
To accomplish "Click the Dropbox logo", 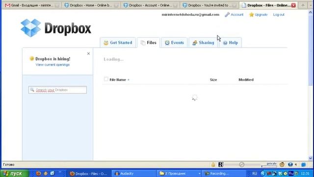I will (x=56, y=28).
